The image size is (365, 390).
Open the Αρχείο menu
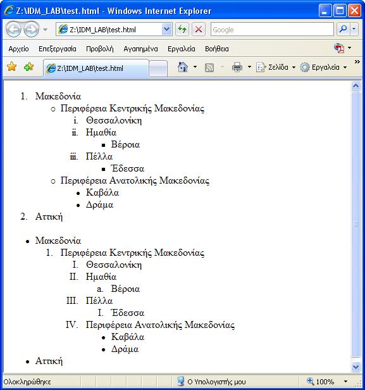tap(18, 49)
